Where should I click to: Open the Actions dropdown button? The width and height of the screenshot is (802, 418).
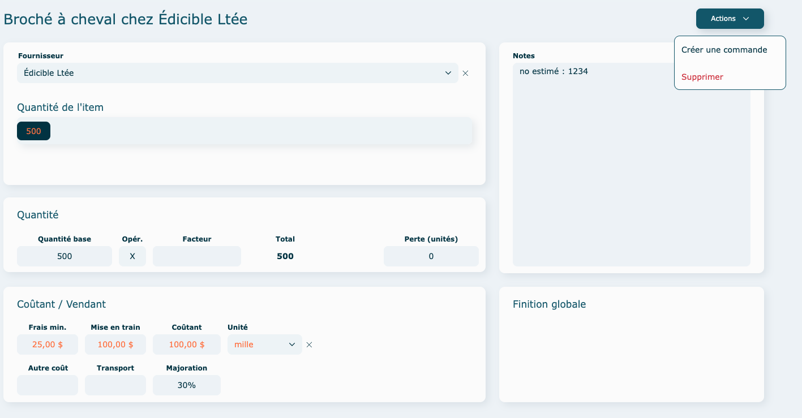[x=730, y=19]
